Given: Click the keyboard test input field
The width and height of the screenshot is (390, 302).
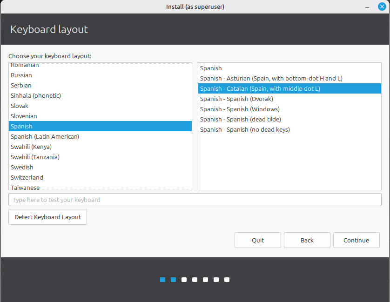Looking at the screenshot, I should tap(195, 200).
